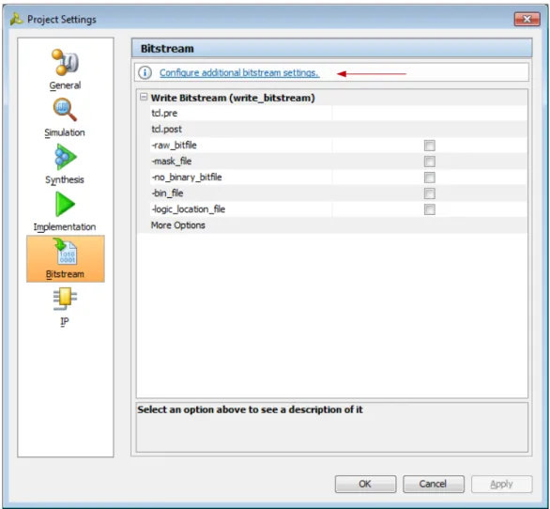Image resolution: width=550 pixels, height=509 pixels.
Task: Open the IP settings chip icon
Action: [66, 299]
